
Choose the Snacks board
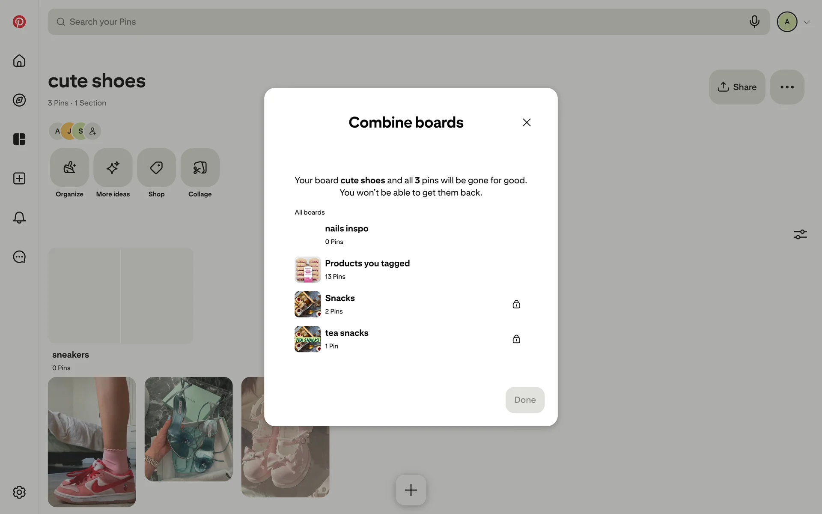click(411, 304)
